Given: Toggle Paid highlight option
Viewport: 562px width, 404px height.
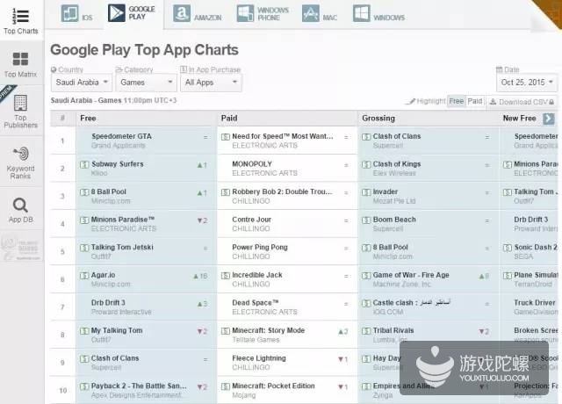Looking at the screenshot, I should coord(475,102).
